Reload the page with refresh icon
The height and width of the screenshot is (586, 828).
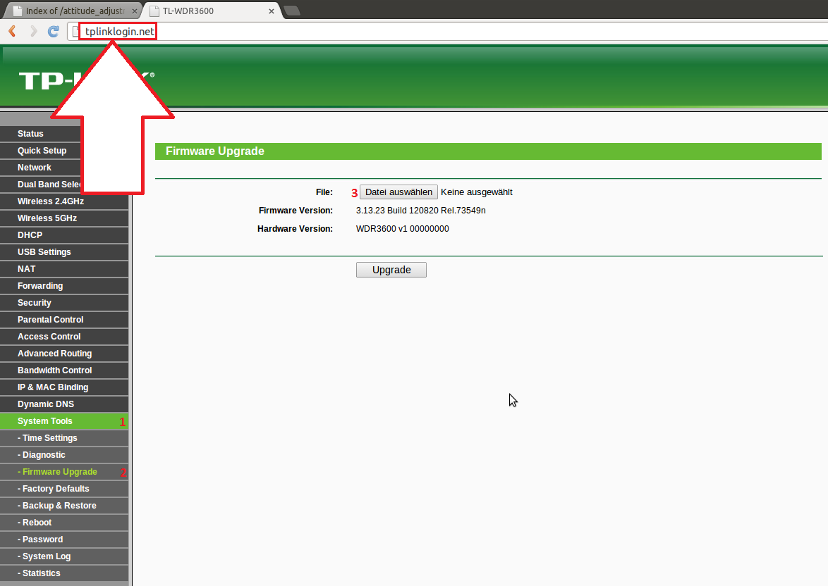[x=54, y=32]
